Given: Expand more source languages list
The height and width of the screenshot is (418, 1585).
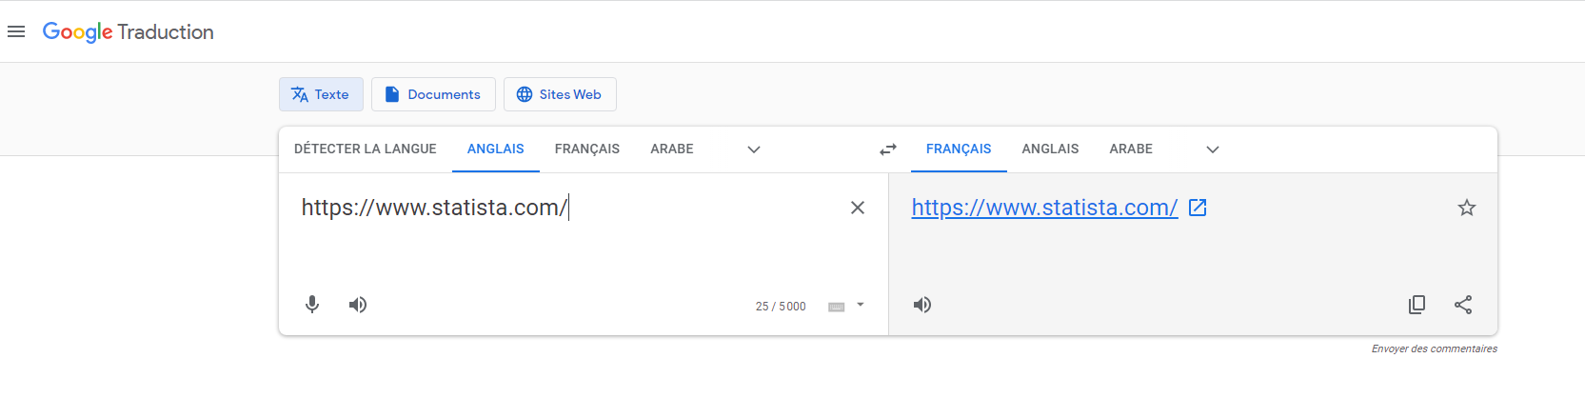Looking at the screenshot, I should coord(754,149).
